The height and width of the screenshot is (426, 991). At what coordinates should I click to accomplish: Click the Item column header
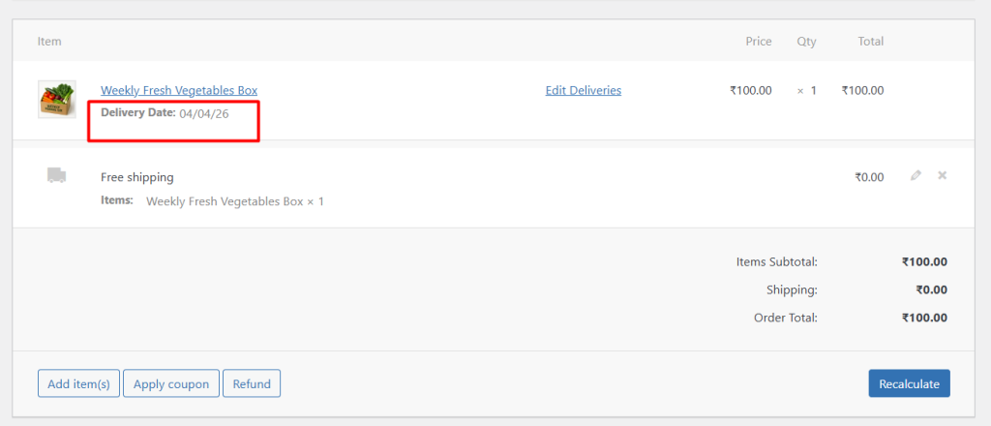(49, 42)
